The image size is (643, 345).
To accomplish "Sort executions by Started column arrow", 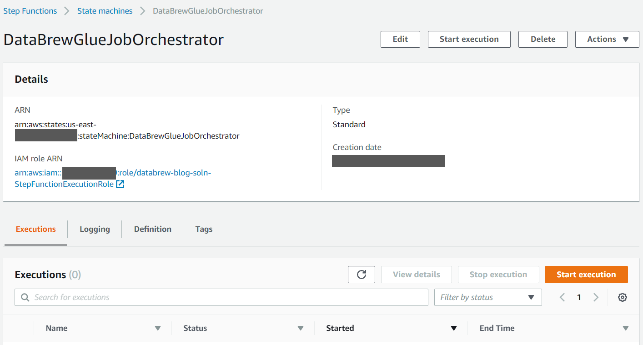I will pyautogui.click(x=453, y=328).
